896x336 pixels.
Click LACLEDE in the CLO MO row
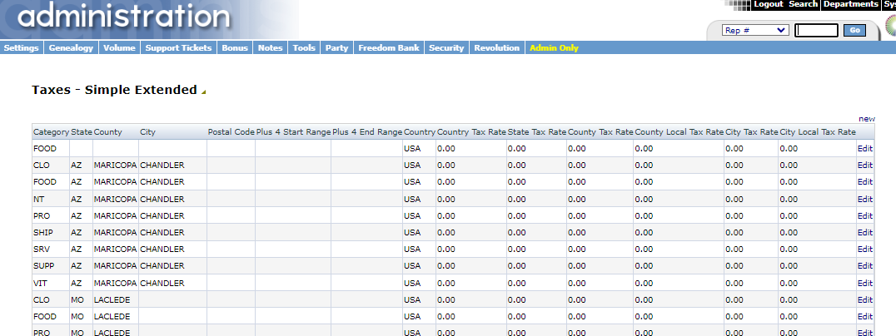click(112, 299)
